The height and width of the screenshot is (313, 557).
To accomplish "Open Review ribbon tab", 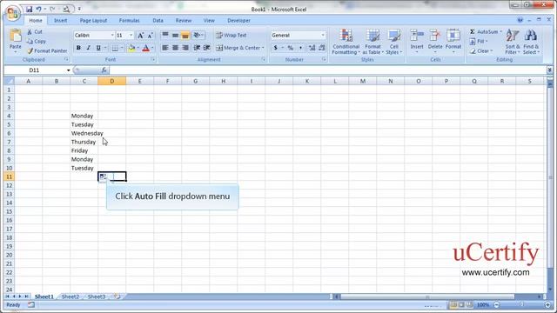I will (184, 21).
